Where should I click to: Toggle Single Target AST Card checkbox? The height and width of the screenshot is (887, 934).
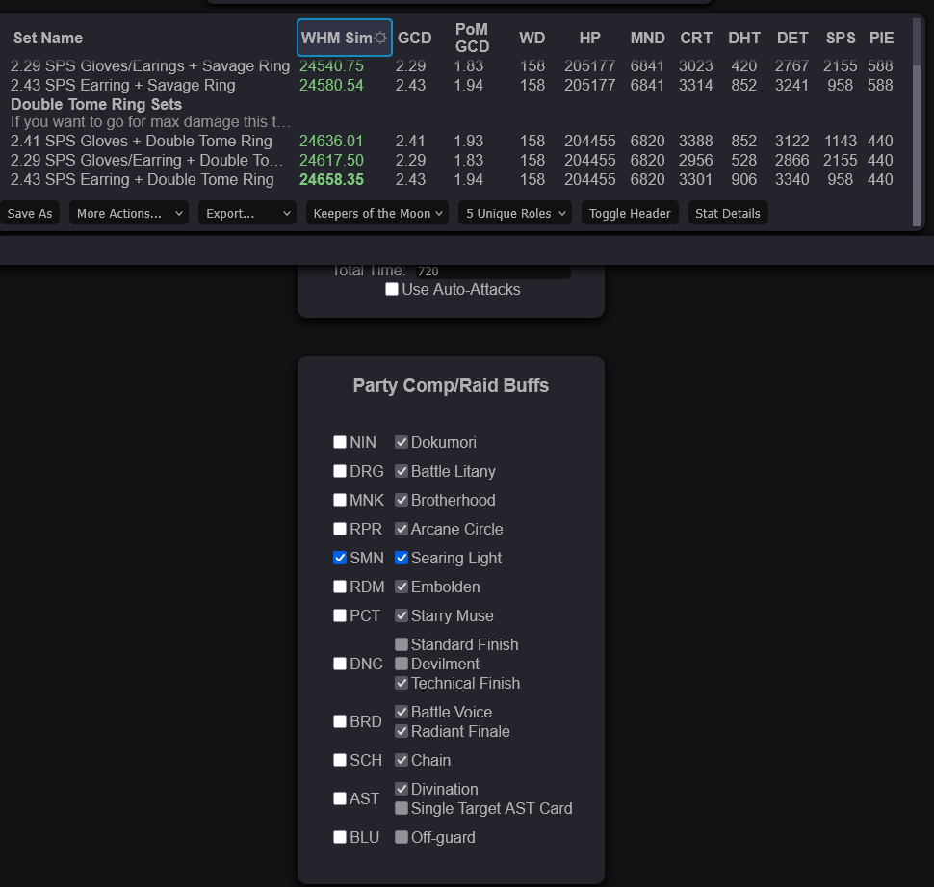coord(402,808)
